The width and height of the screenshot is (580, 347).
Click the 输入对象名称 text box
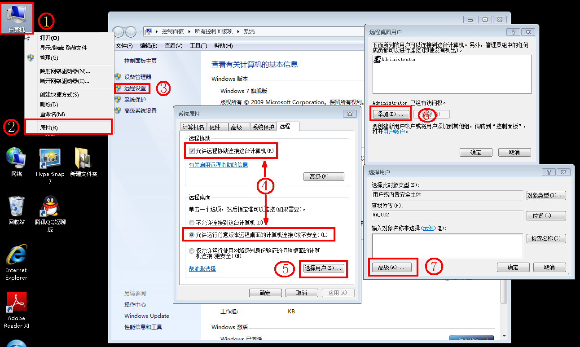[x=448, y=246]
